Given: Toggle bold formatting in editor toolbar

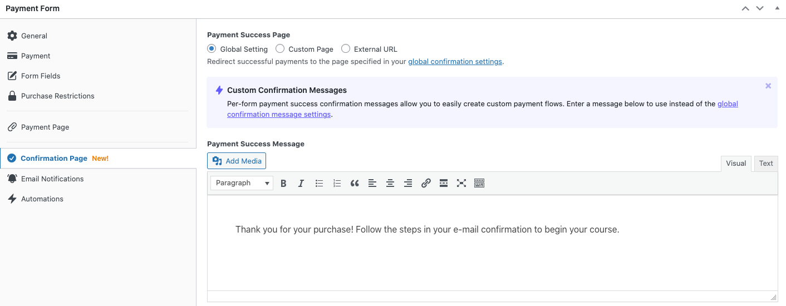Looking at the screenshot, I should [283, 183].
